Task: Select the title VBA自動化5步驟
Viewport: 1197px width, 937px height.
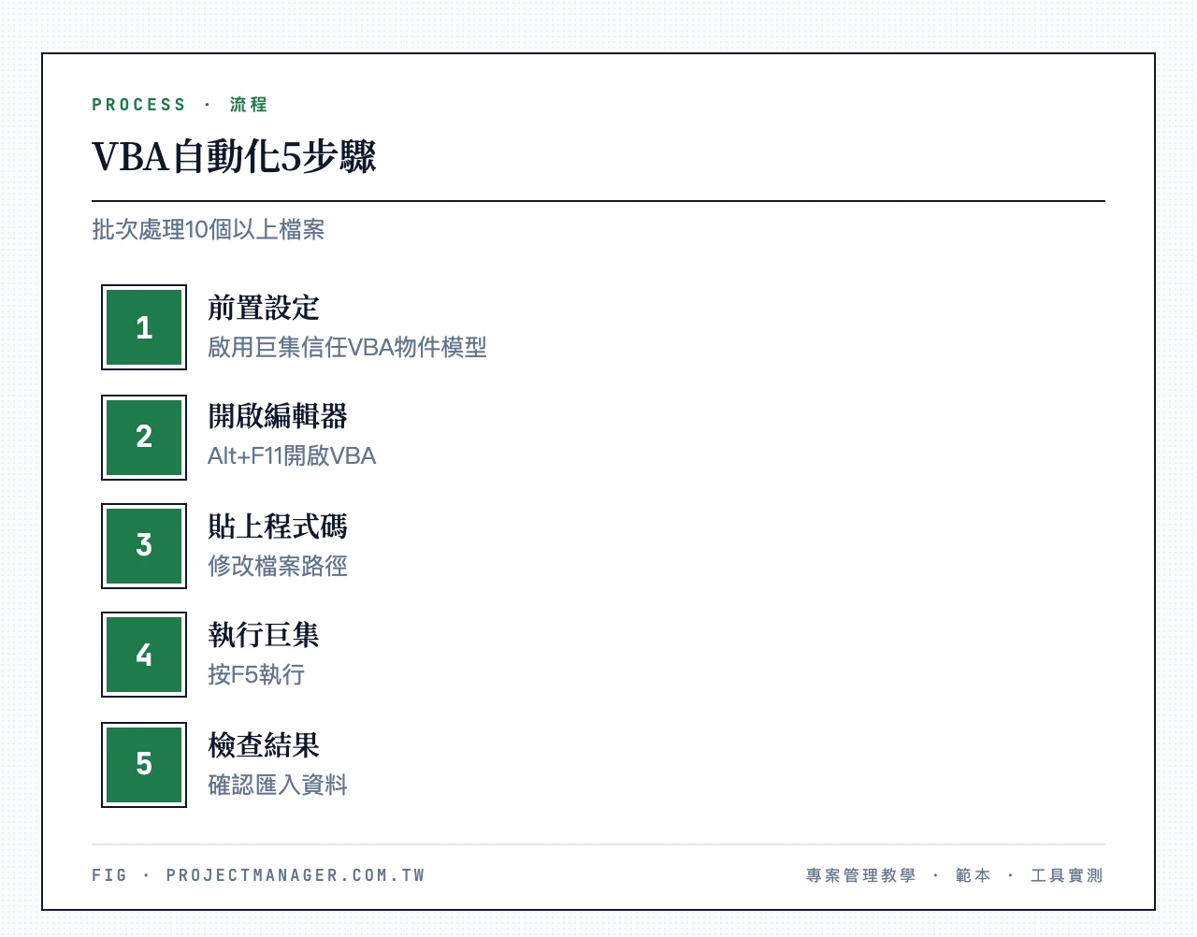Action: [x=234, y=156]
